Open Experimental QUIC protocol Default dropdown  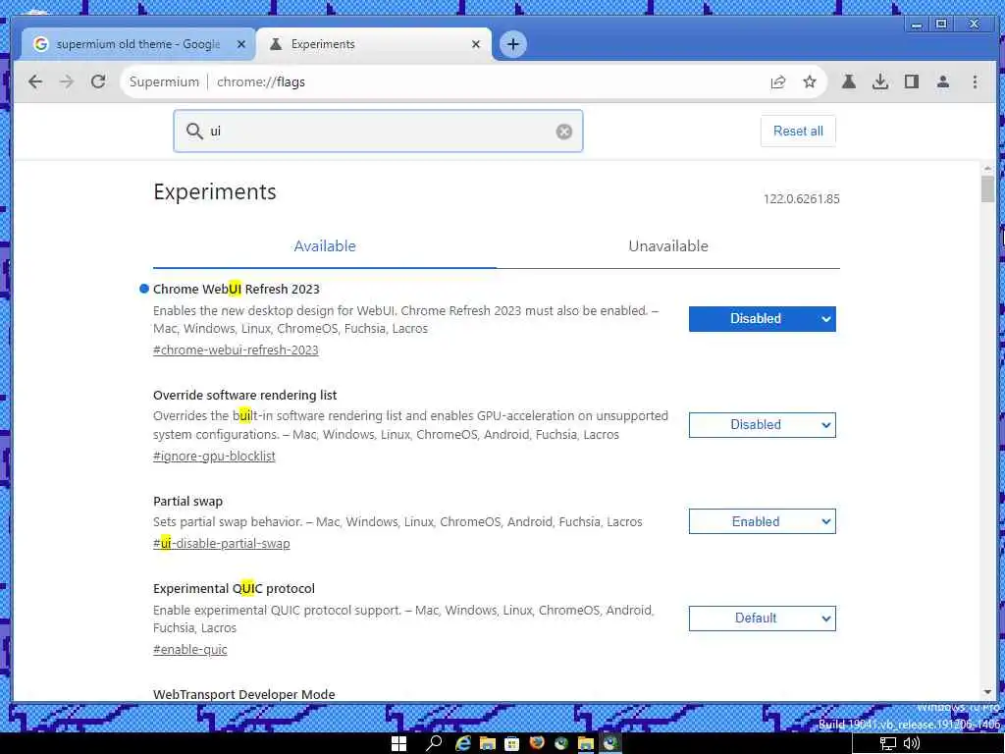point(762,619)
